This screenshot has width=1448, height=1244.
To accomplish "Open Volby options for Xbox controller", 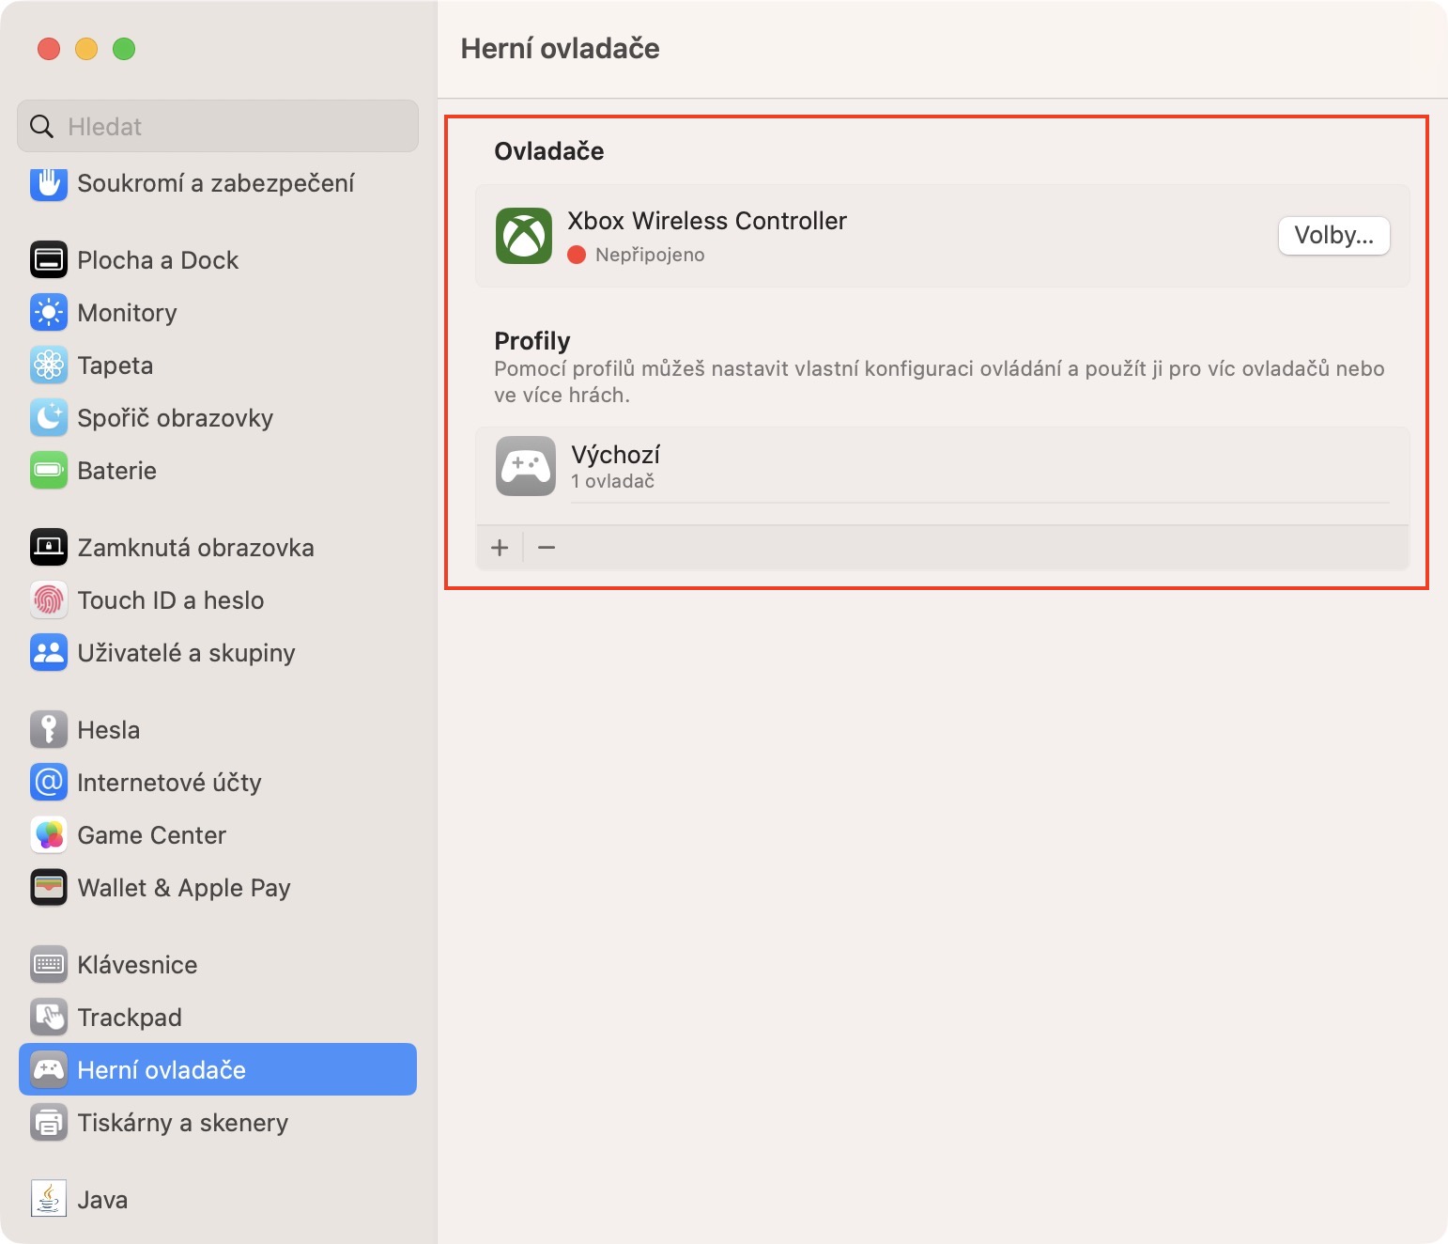I will 1333,236.
